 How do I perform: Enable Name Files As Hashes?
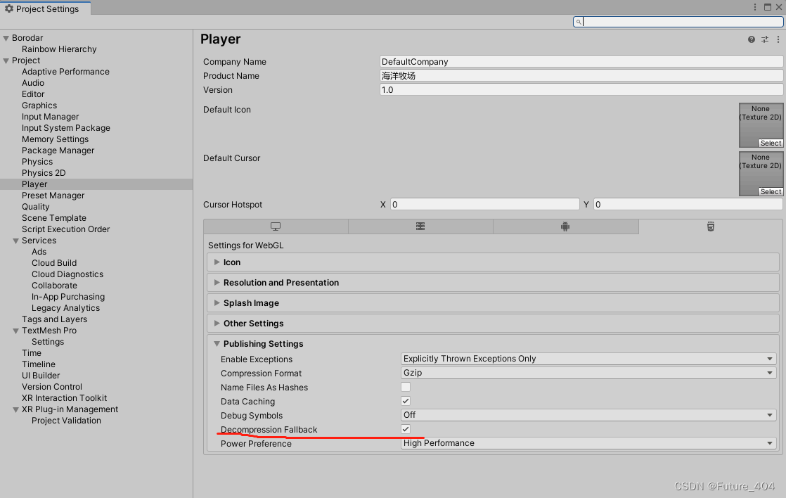(x=406, y=387)
